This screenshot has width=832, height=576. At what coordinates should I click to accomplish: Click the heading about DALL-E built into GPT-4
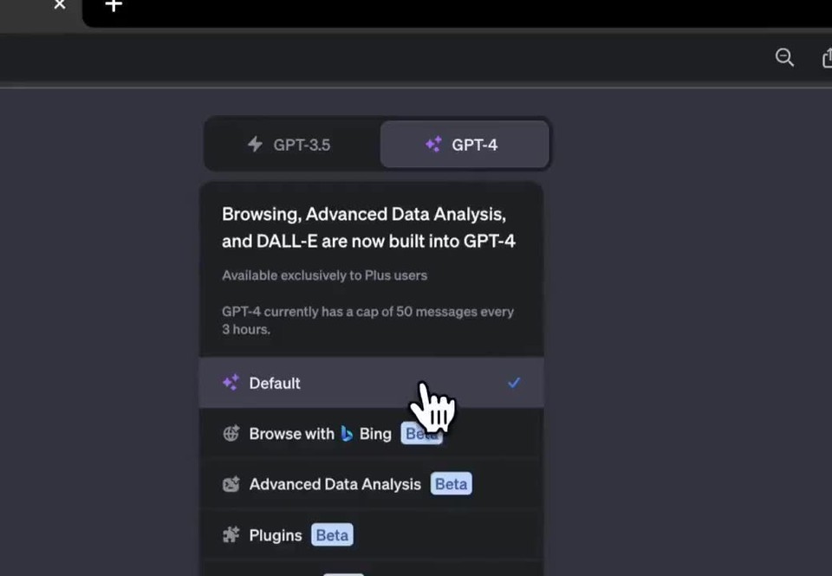tap(369, 228)
